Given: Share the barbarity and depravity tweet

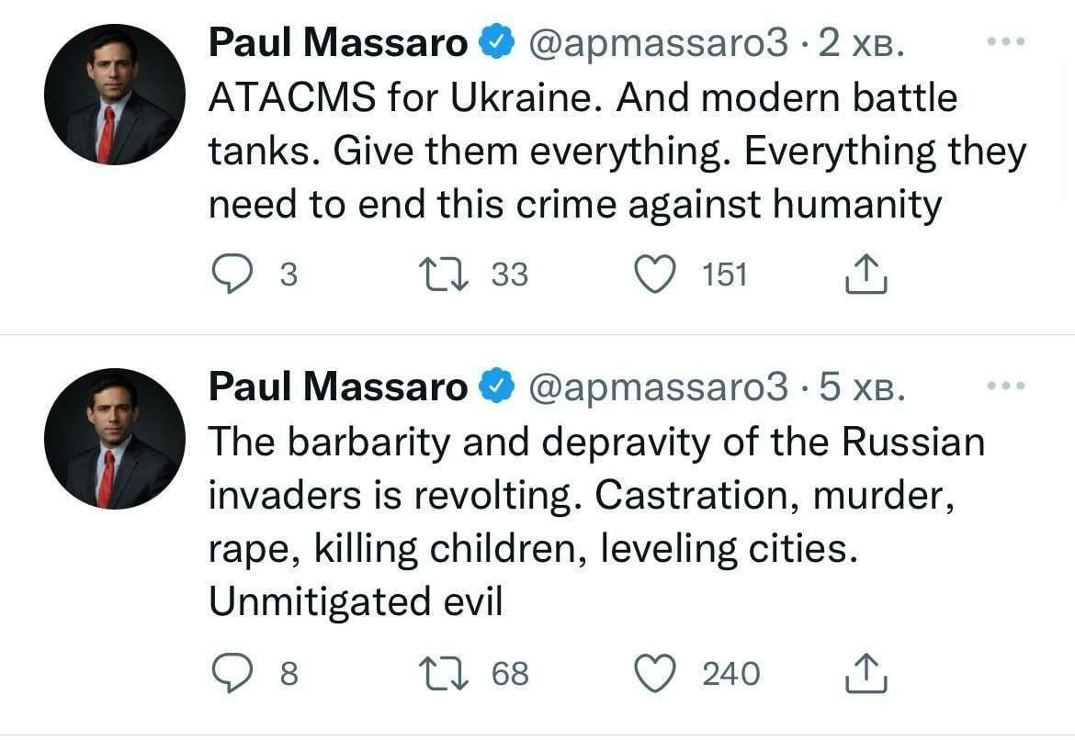Looking at the screenshot, I should [865, 674].
